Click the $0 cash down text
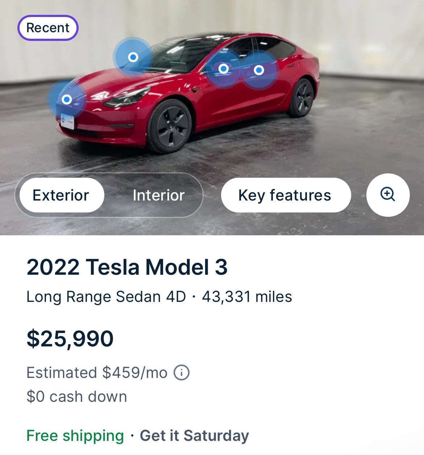 77,396
